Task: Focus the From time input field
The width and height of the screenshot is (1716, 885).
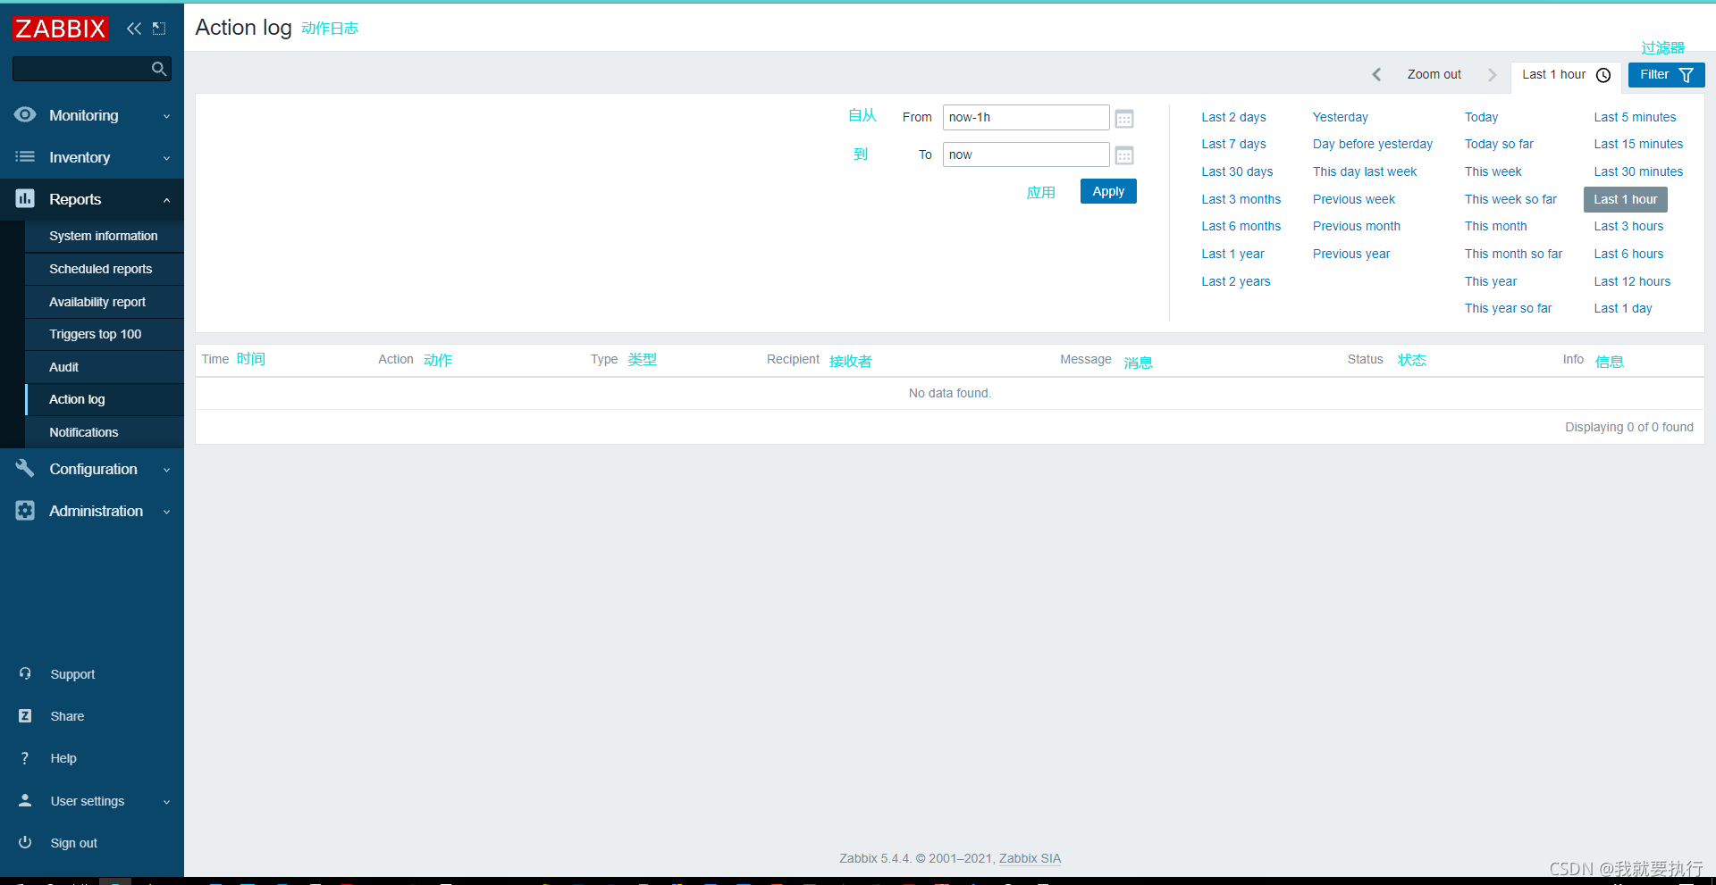Action: pyautogui.click(x=1026, y=117)
